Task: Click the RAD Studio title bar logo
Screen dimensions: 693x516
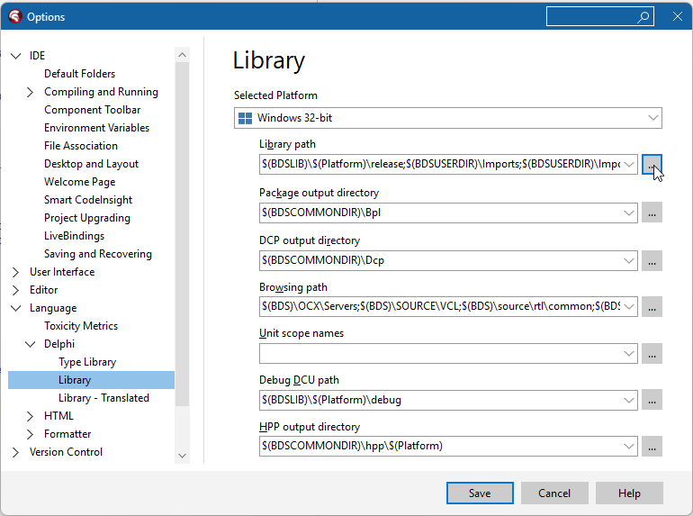Action: pos(14,16)
